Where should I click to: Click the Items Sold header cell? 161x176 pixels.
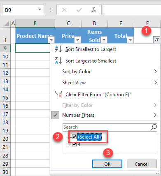click(94, 35)
